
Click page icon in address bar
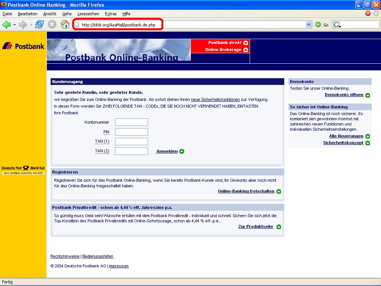tap(77, 25)
